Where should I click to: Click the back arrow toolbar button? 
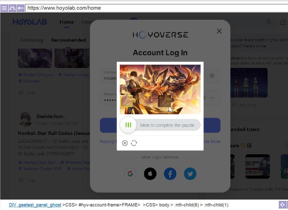(x=21, y=8)
